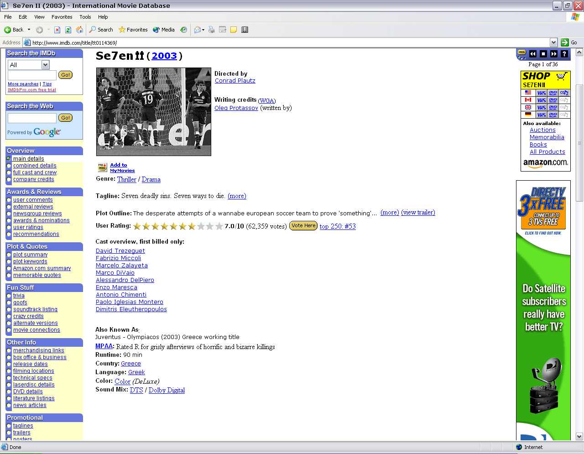This screenshot has width=584, height=454.
Task: Open the Back button history dropdown arrow
Action: click(29, 30)
